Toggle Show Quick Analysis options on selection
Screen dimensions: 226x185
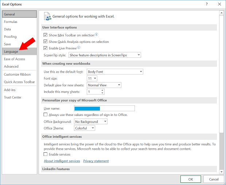[x=46, y=41]
